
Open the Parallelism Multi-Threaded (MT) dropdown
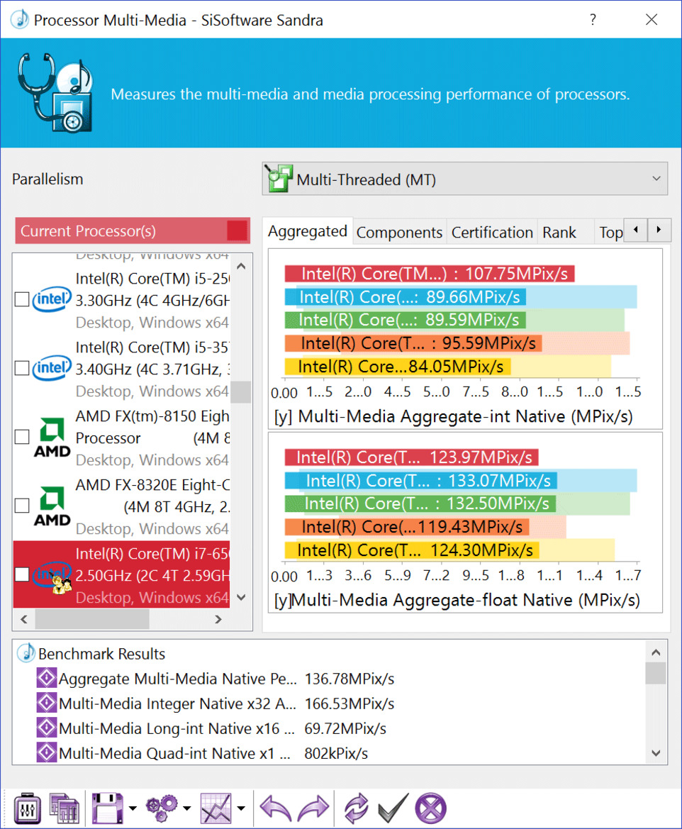point(465,179)
